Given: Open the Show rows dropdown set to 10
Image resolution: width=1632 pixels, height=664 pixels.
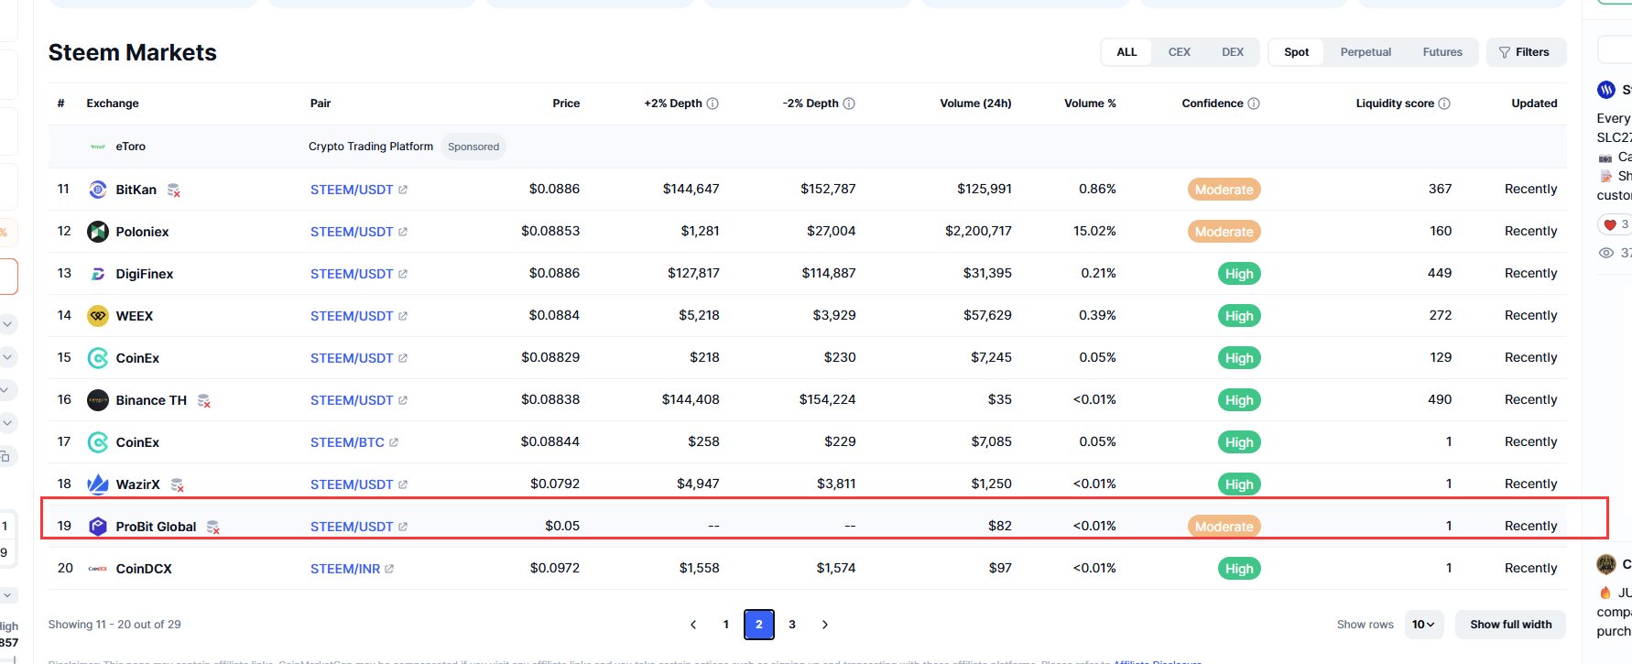Looking at the screenshot, I should (x=1423, y=625).
